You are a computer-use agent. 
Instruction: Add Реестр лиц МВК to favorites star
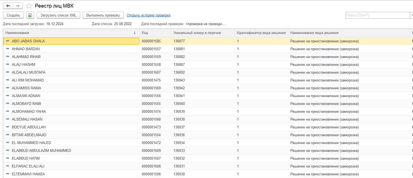click(x=29, y=6)
